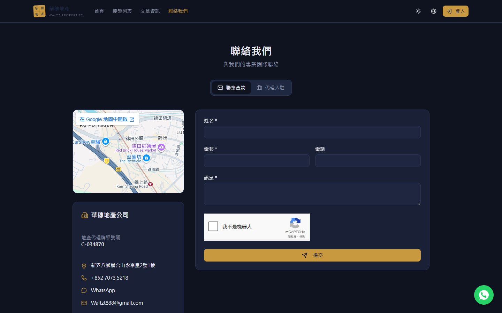Switch to light mode with the sun icon

click(418, 11)
